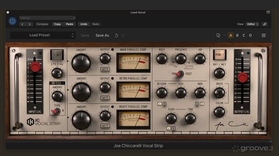Click the Undo button in header
Viewport: 279px width, 156px height.
tap(84, 24)
